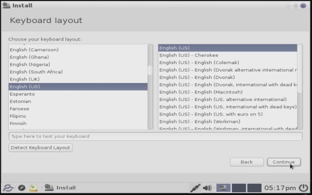
Task: Select plain English (Workman) variant
Action: coord(228,121)
